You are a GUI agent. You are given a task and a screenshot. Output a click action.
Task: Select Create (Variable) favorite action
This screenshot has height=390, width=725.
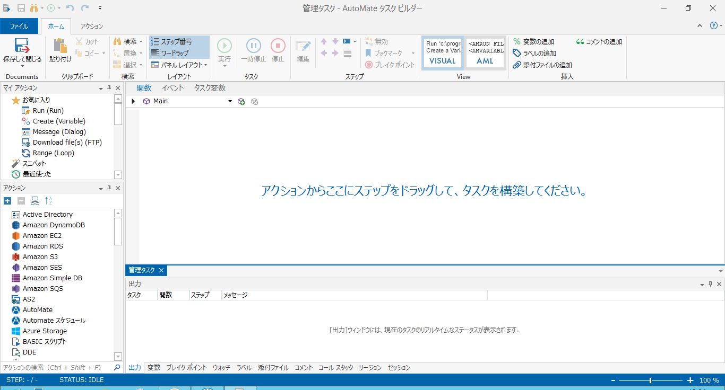53,121
